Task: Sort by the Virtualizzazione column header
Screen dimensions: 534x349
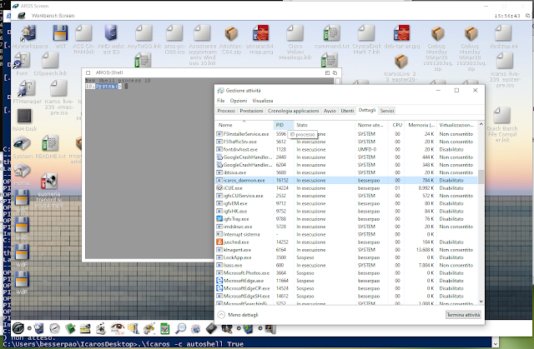Action: pyautogui.click(x=456, y=125)
